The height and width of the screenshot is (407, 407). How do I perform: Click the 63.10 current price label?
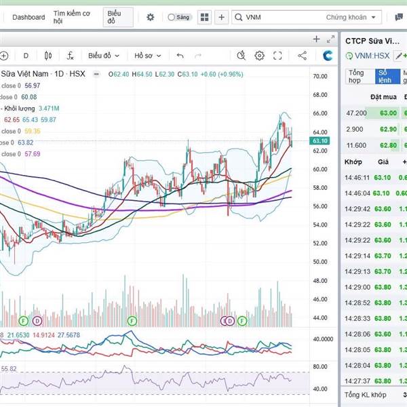click(x=319, y=141)
